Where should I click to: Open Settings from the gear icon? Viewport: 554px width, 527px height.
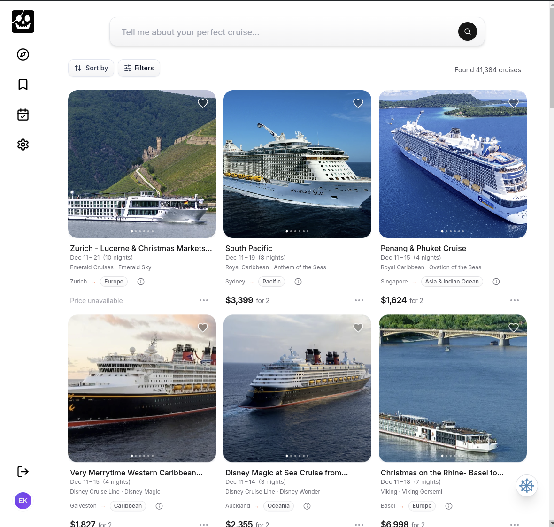click(23, 145)
